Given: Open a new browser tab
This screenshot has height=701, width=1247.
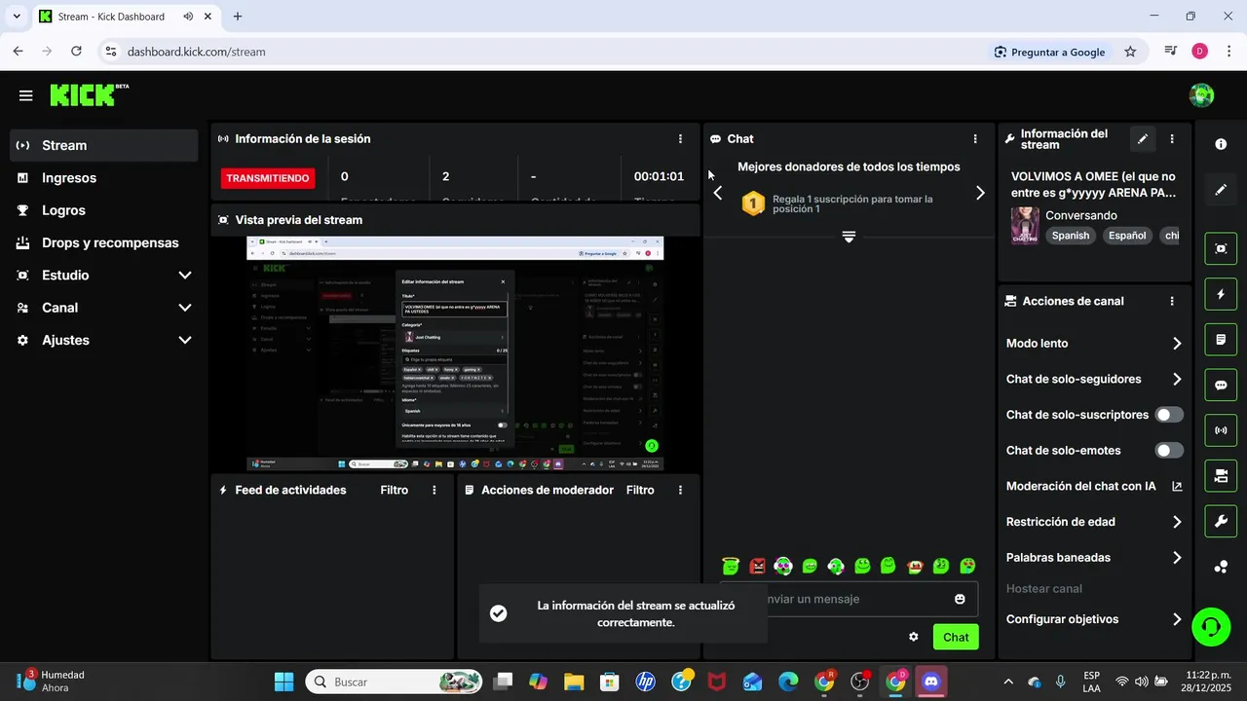Looking at the screenshot, I should (x=238, y=17).
